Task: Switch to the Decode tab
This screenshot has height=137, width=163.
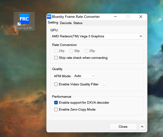Action: point(66,23)
